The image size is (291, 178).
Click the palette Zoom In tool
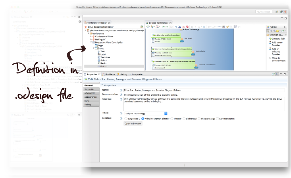tap(271, 31)
